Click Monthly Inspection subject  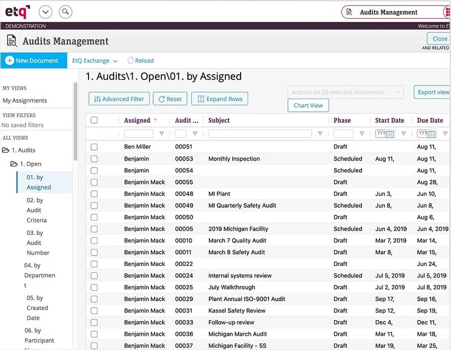tap(234, 159)
